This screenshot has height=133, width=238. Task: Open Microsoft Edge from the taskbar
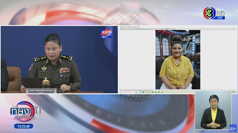click(143, 92)
